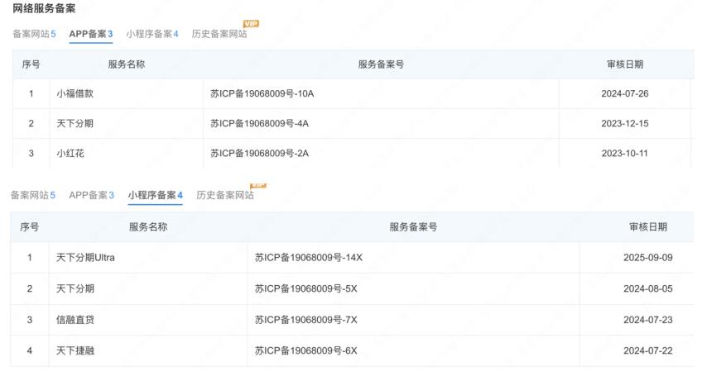This screenshot has width=707, height=376.
Task: Select the APP备案 tab in the bottom panel
Action: (92, 195)
